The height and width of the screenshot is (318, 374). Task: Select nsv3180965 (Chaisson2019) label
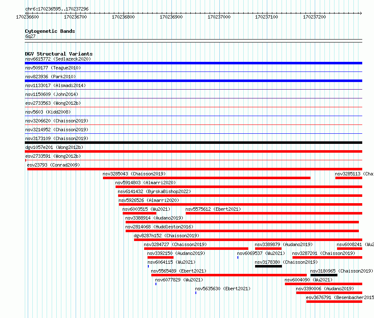point(342,271)
